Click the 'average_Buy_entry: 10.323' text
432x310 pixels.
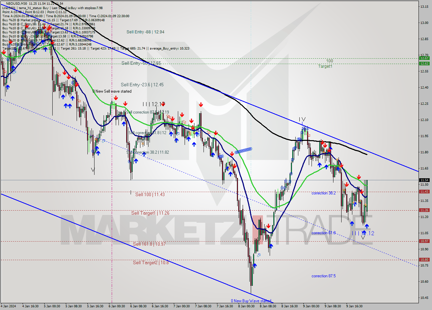[x=169, y=48]
